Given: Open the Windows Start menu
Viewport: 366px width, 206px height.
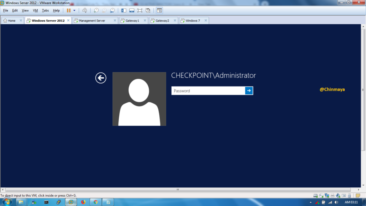Looking at the screenshot, I should pyautogui.click(x=7, y=202).
